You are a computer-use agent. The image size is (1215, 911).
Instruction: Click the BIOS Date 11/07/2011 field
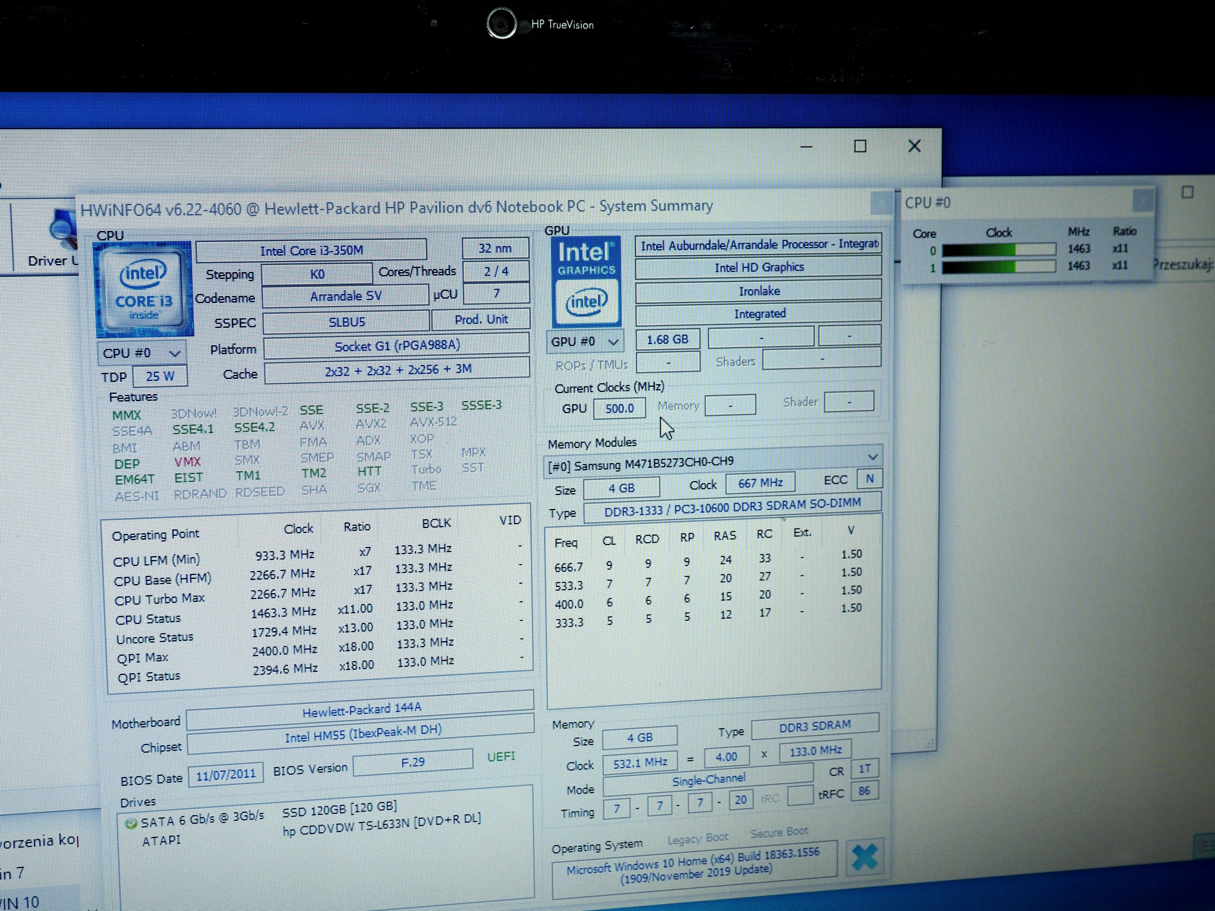pyautogui.click(x=226, y=775)
